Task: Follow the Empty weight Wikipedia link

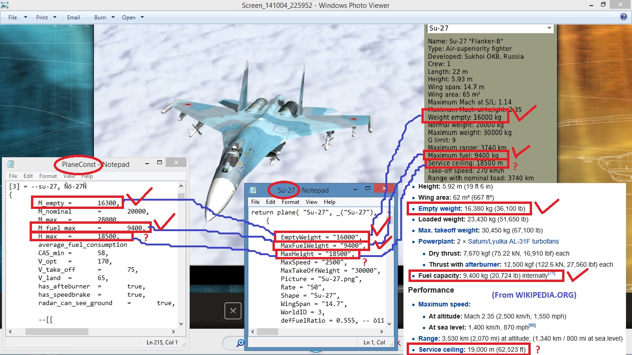Action: point(440,208)
